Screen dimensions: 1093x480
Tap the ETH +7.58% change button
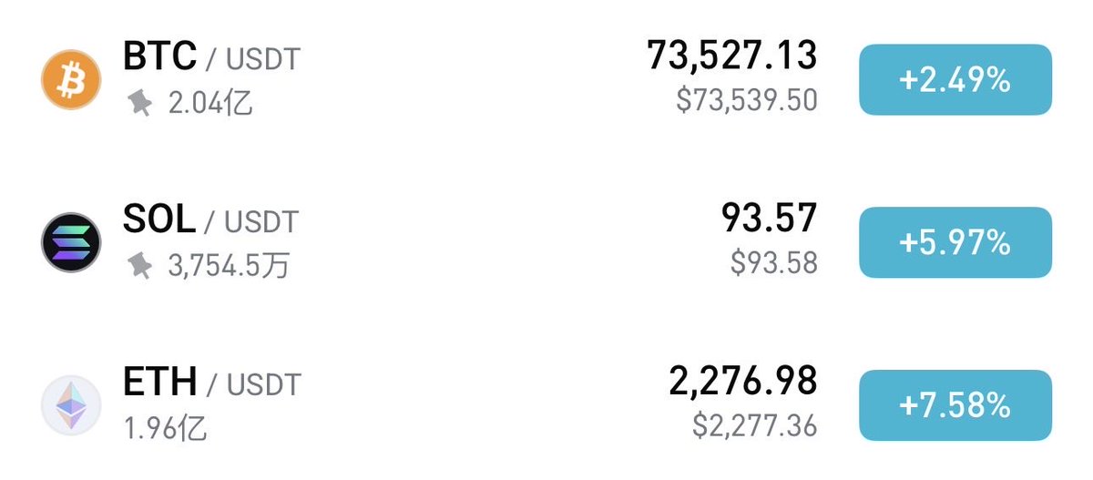[x=955, y=405]
